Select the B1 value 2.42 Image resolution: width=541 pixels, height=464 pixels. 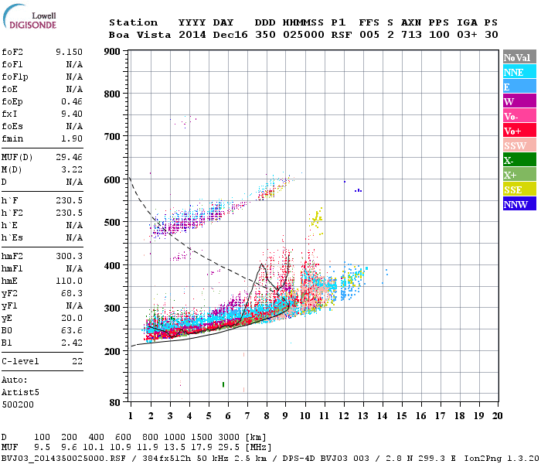point(72,343)
